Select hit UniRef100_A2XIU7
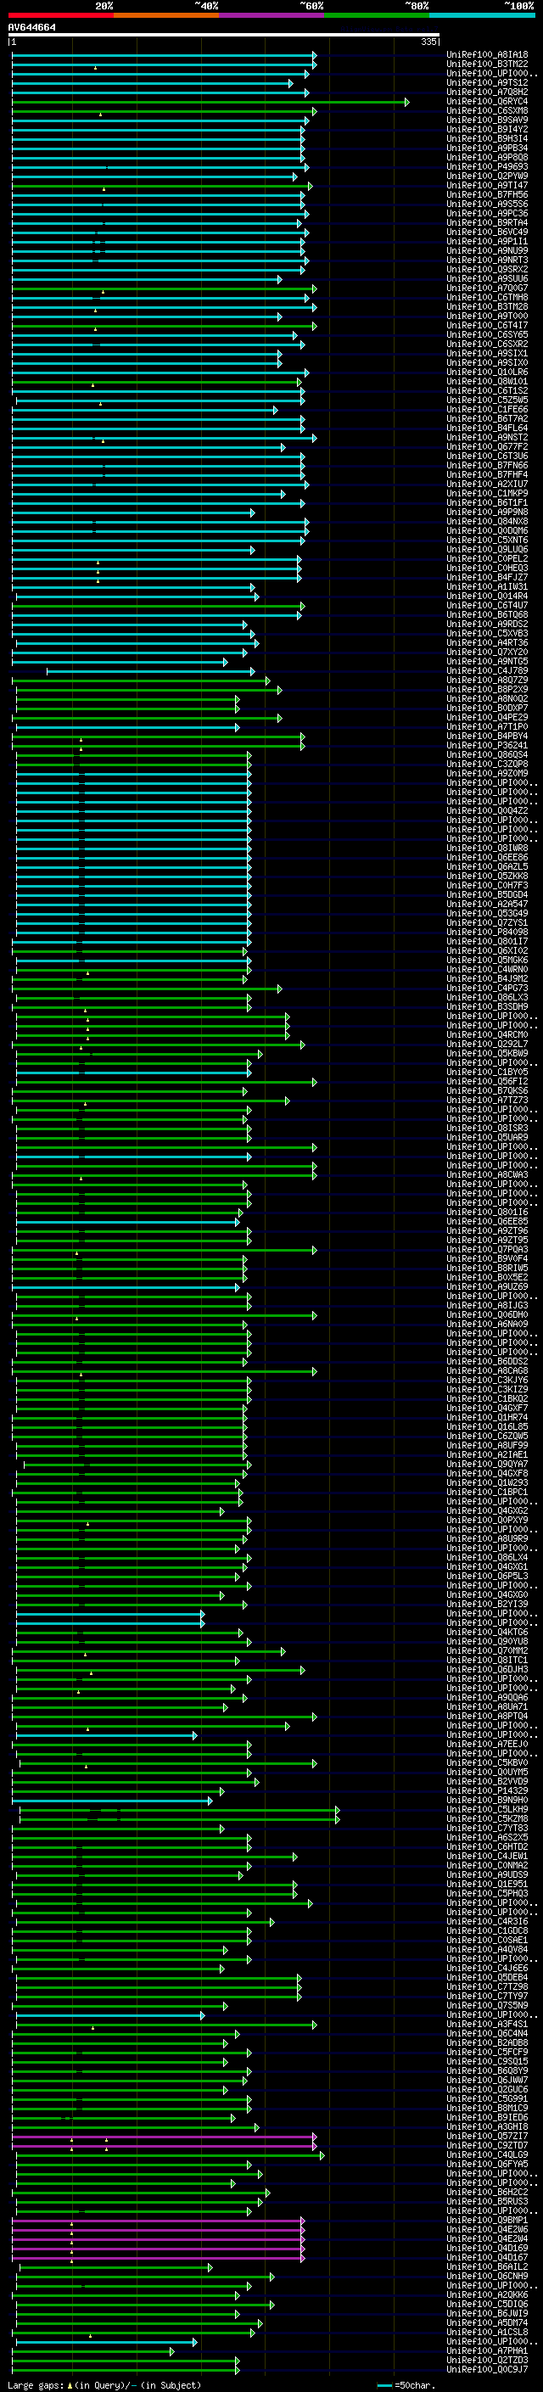This screenshot has height=2392, width=543. tap(487, 484)
